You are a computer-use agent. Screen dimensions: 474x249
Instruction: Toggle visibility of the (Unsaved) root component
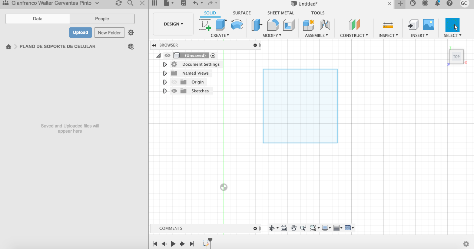point(168,55)
